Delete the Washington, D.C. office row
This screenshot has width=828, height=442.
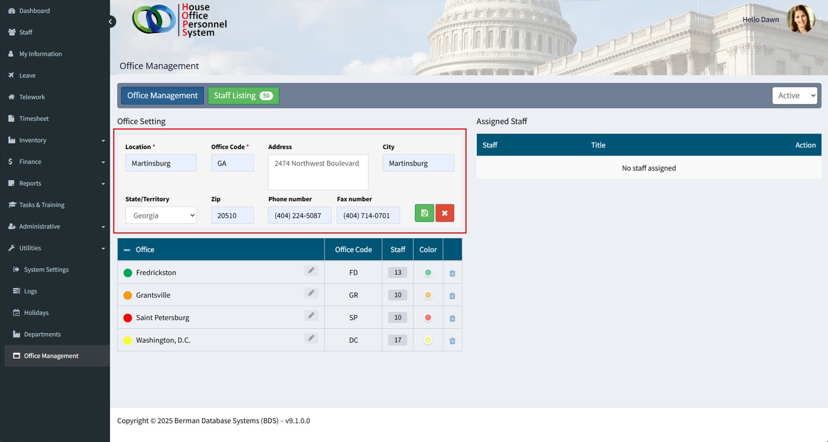452,341
